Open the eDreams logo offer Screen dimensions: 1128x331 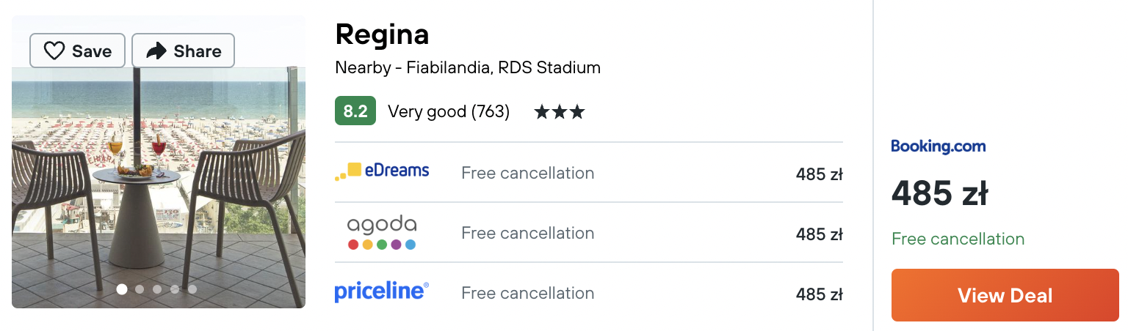[x=382, y=172]
